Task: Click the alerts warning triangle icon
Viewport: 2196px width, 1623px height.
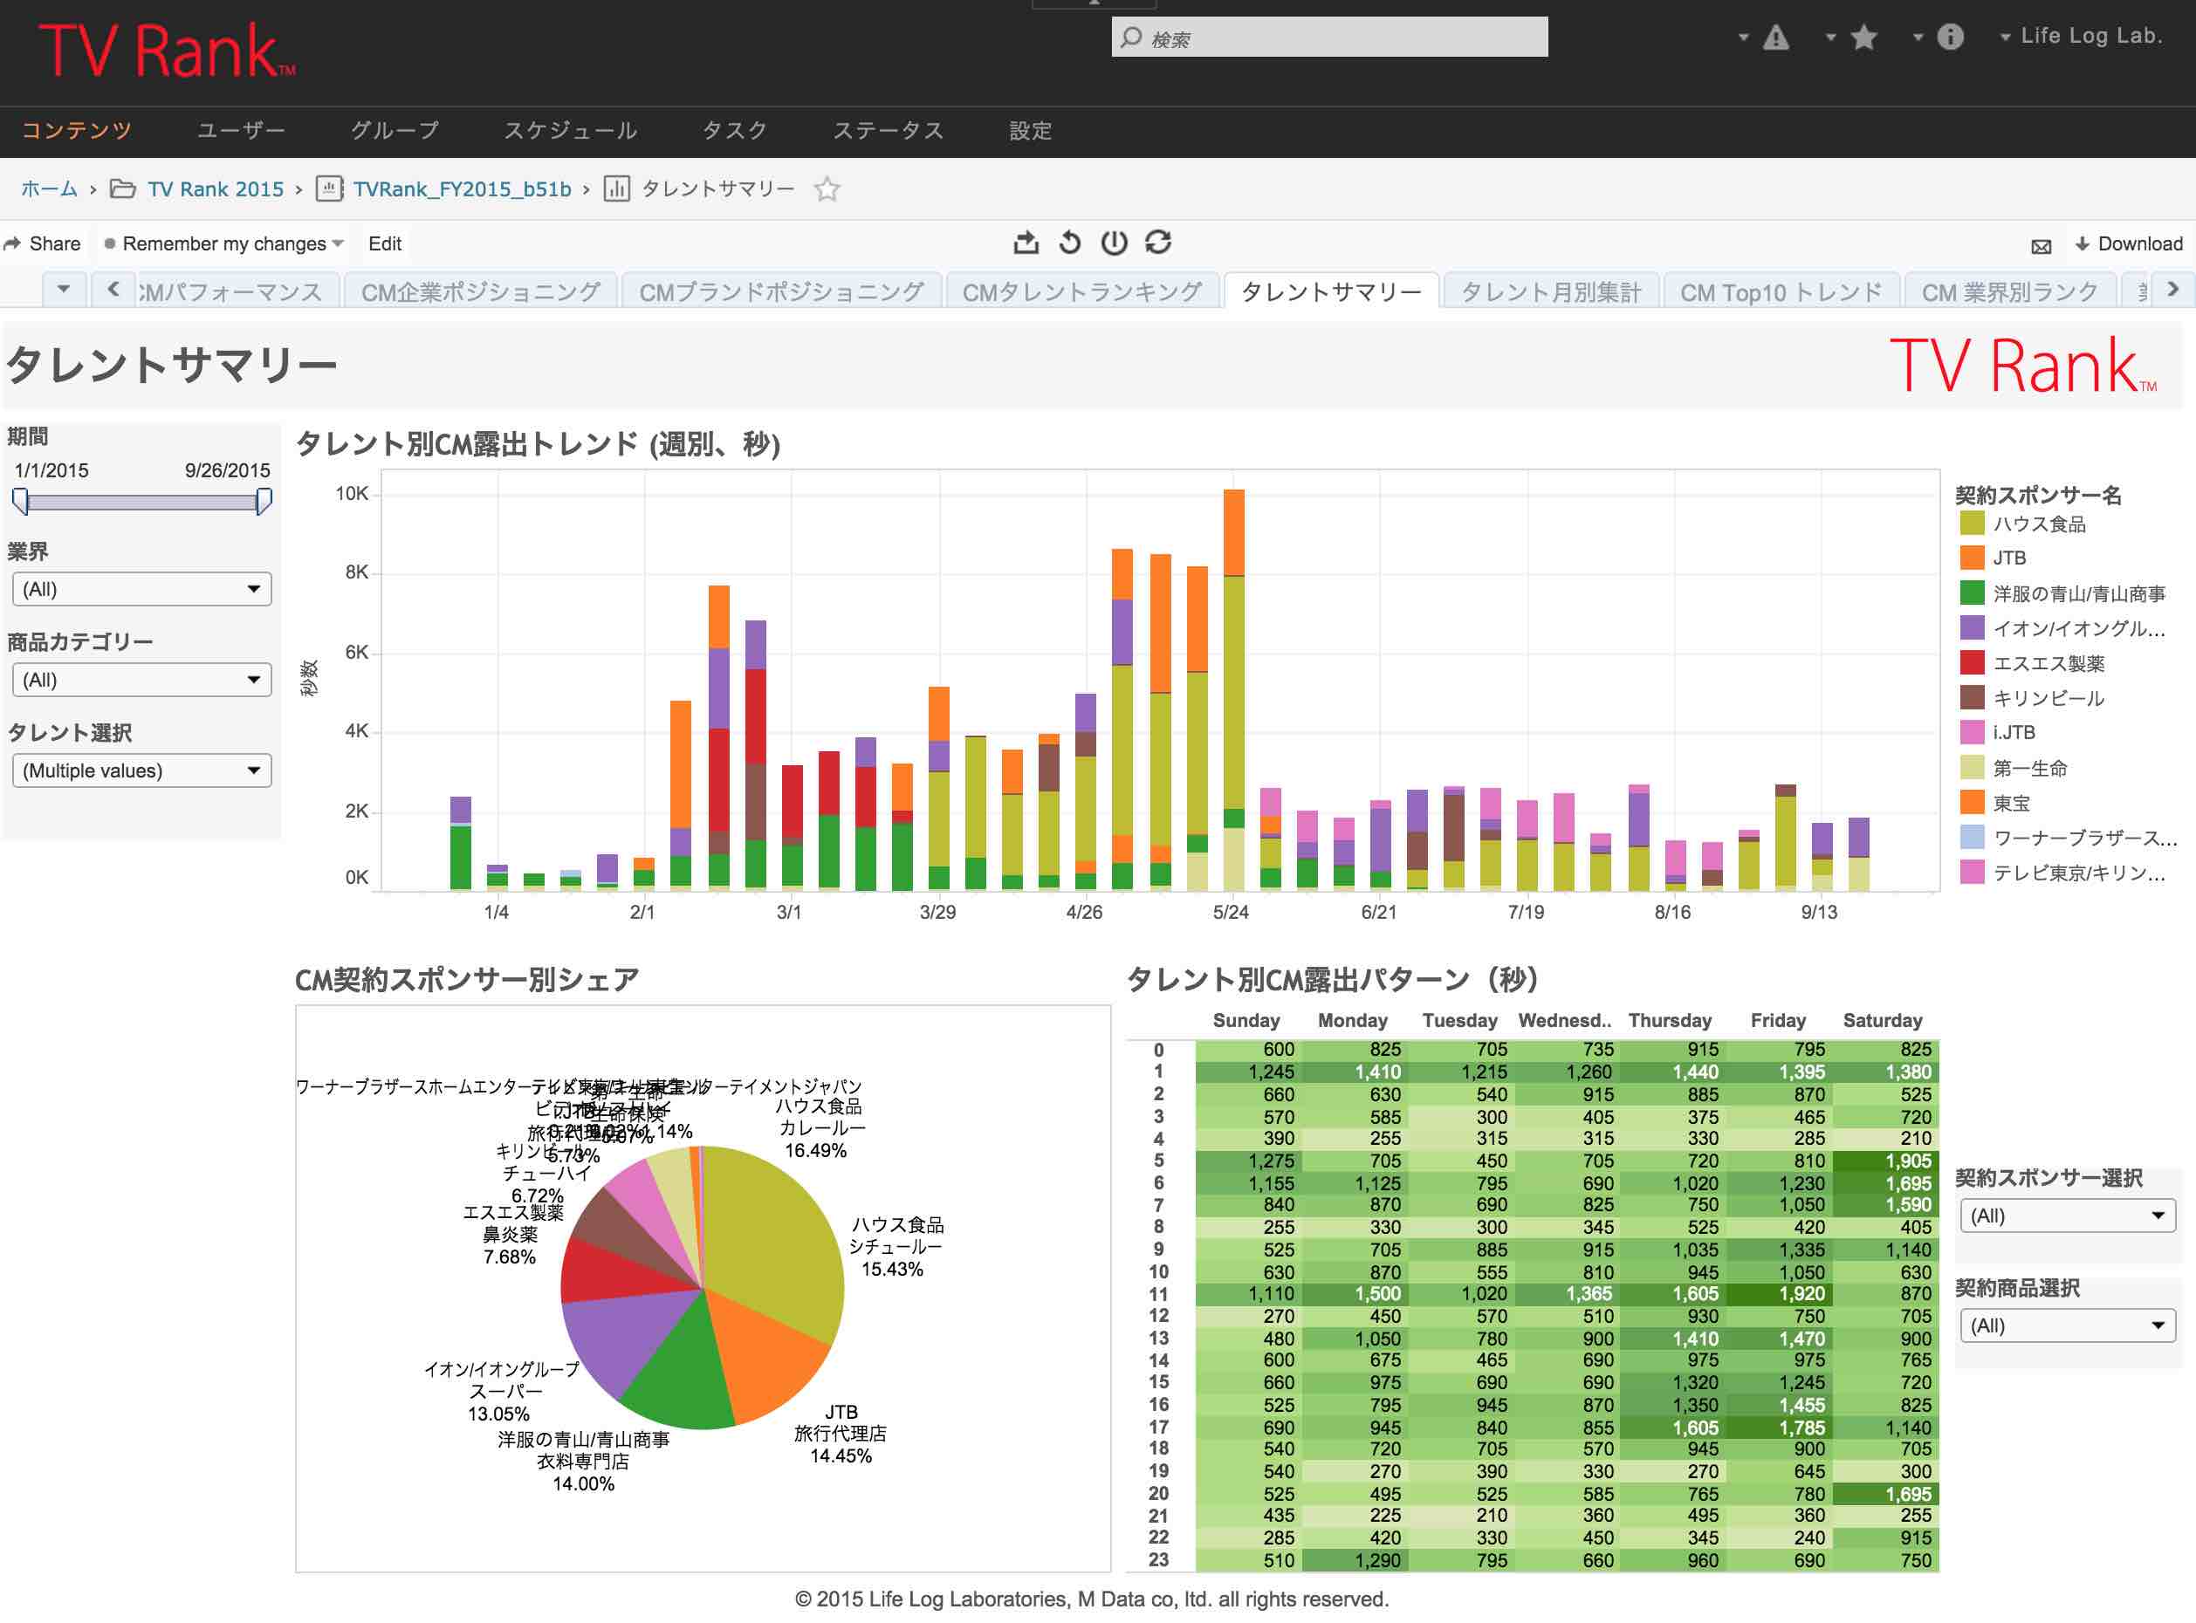Action: click(x=1775, y=38)
